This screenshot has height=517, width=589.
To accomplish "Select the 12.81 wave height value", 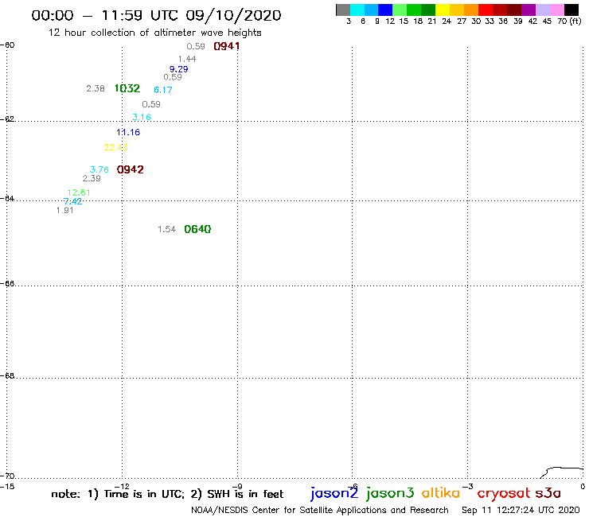I will (79, 192).
